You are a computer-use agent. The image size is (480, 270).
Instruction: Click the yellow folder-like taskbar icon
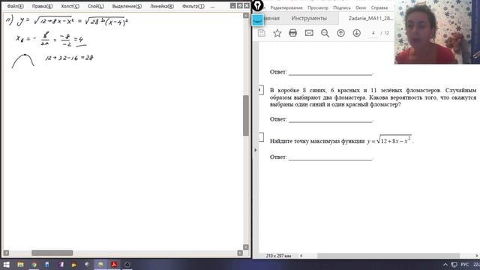point(74,265)
